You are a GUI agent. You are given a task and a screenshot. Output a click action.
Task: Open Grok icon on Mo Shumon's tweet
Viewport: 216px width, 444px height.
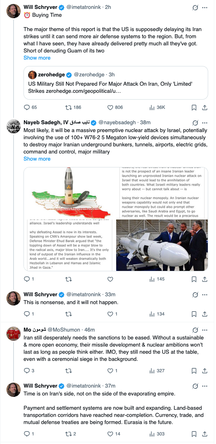pyautogui.click(x=195, y=330)
